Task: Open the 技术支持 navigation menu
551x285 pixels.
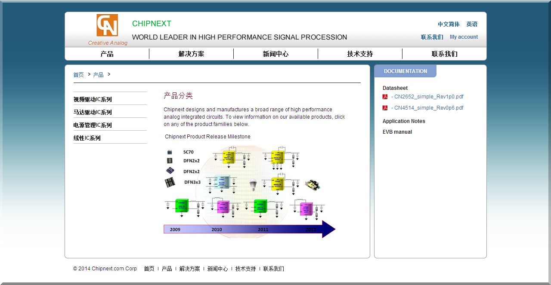Action: click(360, 54)
